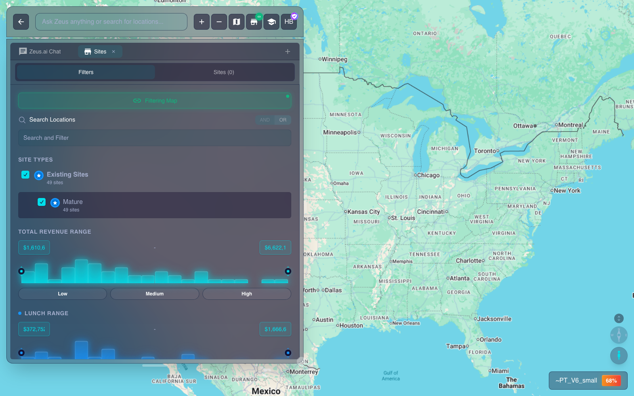This screenshot has height=396, width=634.
Task: Open the map layers icon
Action: [237, 22]
